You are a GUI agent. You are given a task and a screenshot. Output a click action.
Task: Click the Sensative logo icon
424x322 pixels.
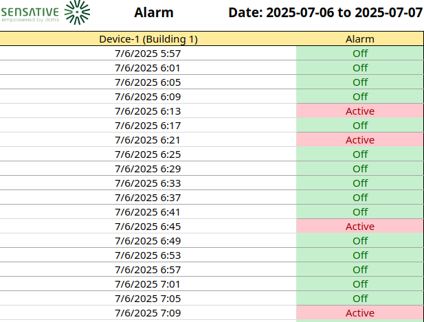click(x=76, y=12)
